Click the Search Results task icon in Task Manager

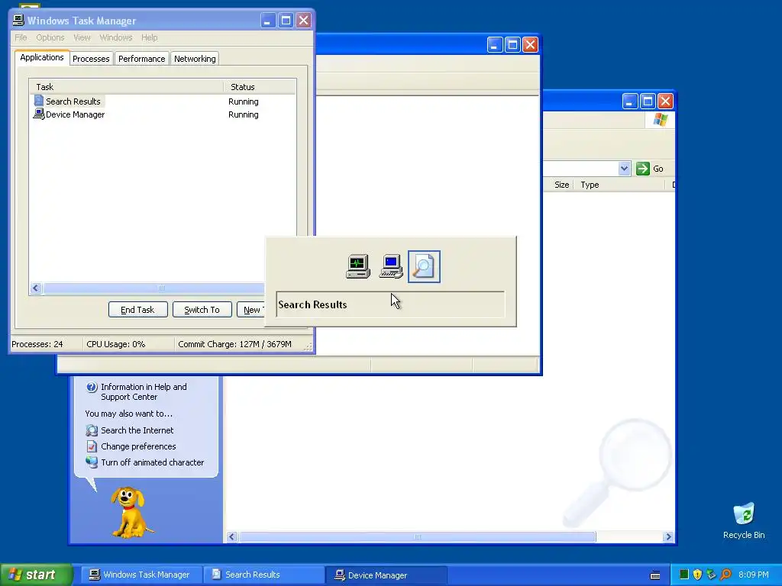pyautogui.click(x=39, y=101)
